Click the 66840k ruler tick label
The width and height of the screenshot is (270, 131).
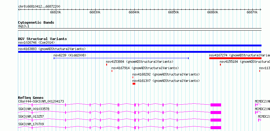(x=134, y=12)
